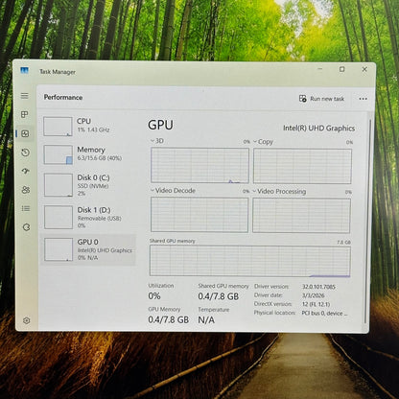Screen dimensions: 399x399
Task: Click the Memory mini graph thumbnail
Action: (59, 154)
